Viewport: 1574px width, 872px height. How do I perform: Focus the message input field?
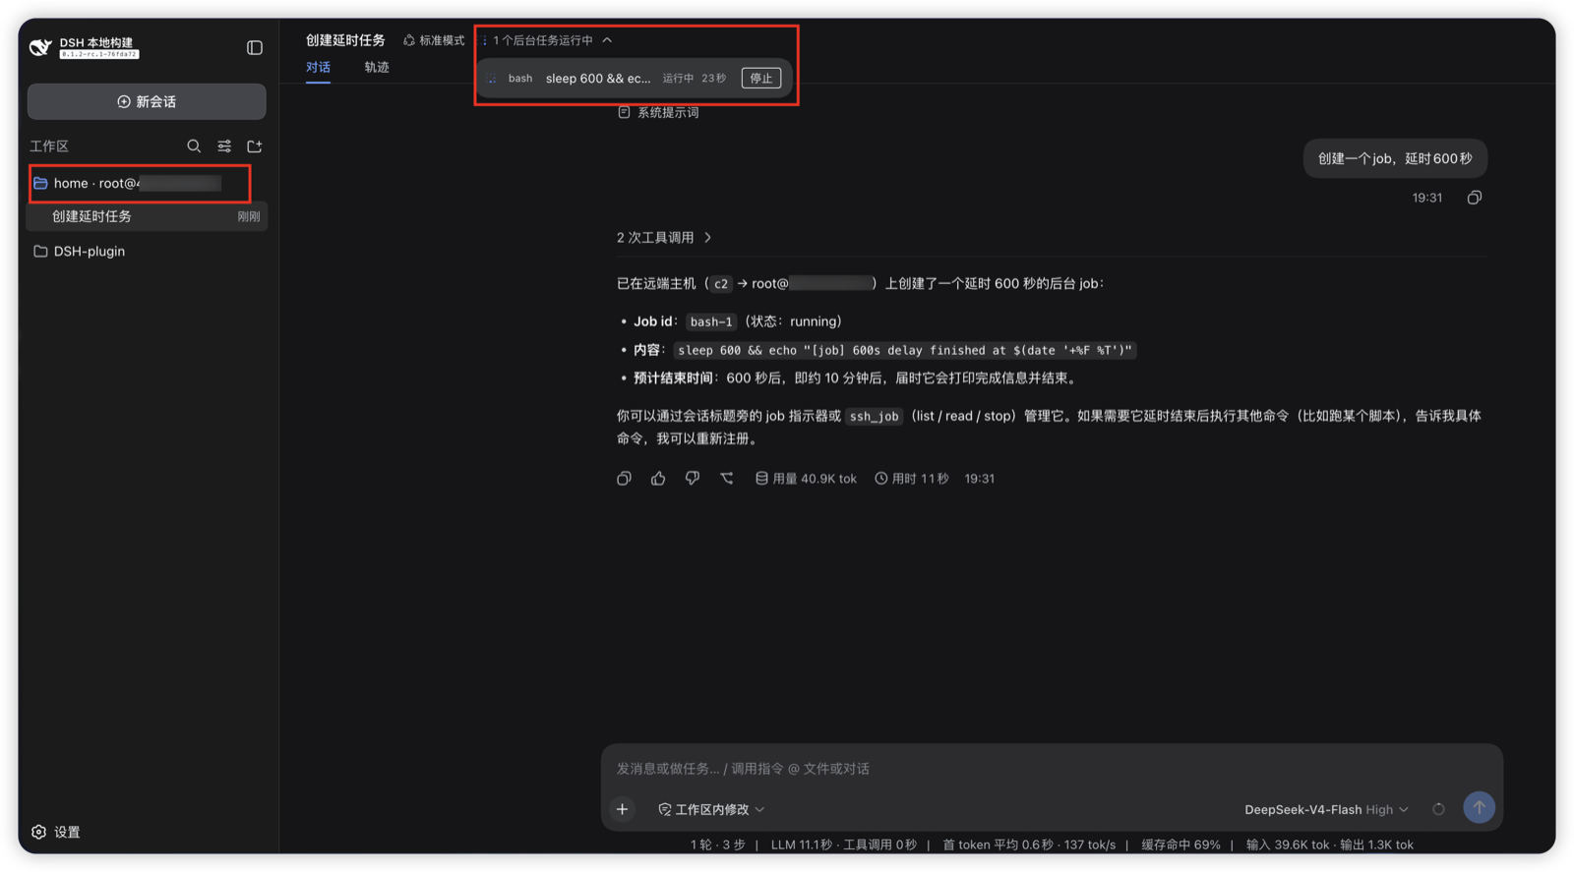(x=1052, y=768)
